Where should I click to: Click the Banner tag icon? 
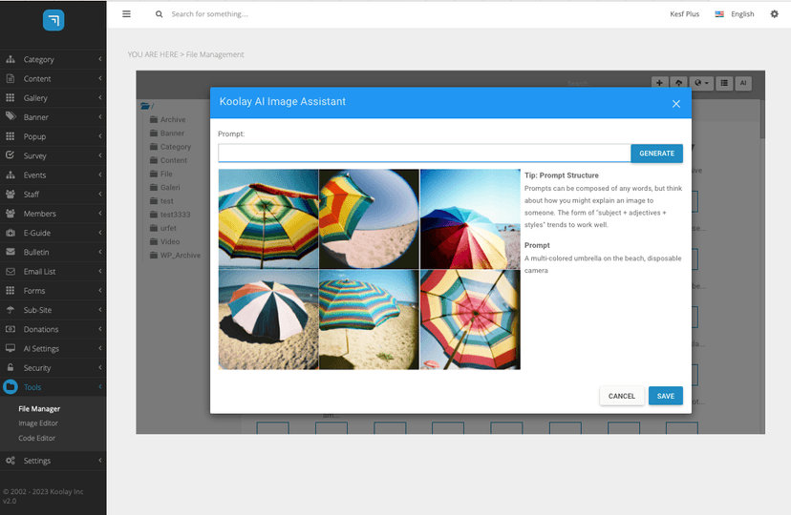point(11,116)
